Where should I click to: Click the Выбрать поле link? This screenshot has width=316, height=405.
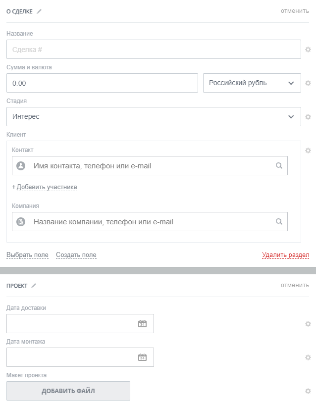27,255
